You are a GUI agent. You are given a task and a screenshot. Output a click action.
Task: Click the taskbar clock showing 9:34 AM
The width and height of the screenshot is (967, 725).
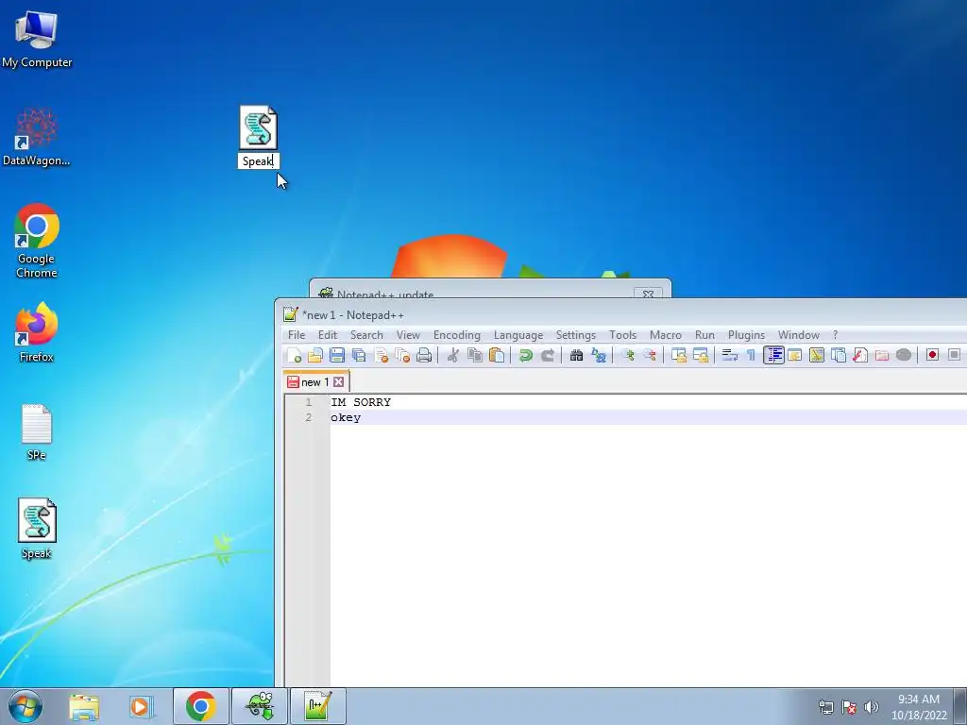coord(919,706)
